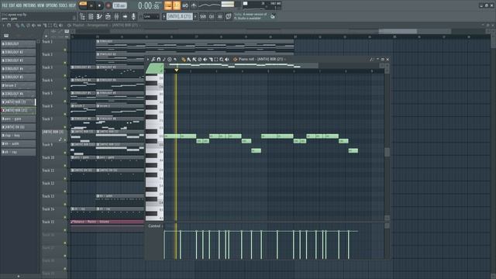Screen dimensions: 496x279
Task: Mute Track 6 with its green dot
Action: click(x=65, y=114)
